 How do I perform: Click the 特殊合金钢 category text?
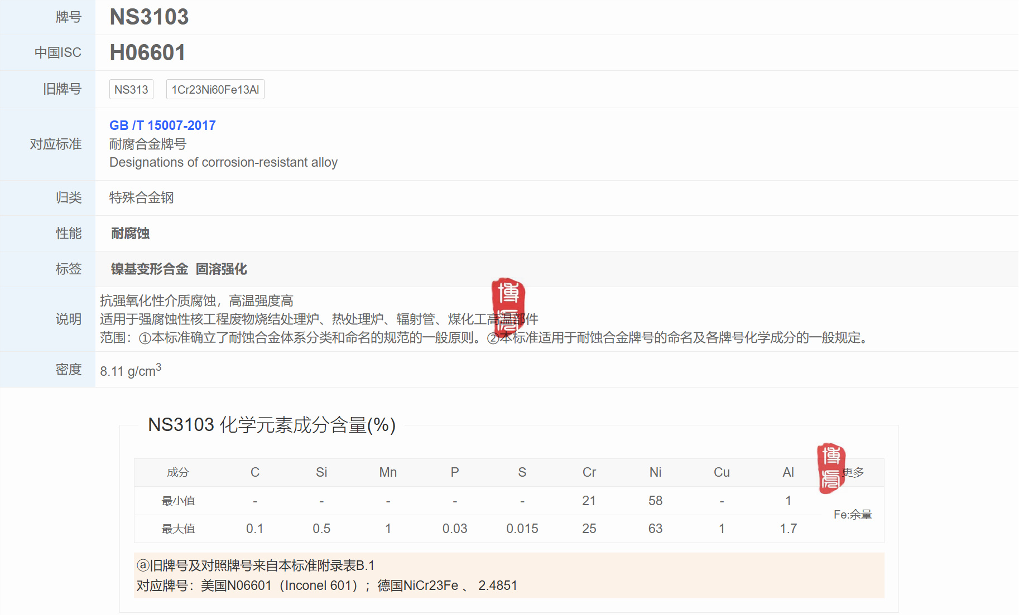pyautogui.click(x=141, y=198)
